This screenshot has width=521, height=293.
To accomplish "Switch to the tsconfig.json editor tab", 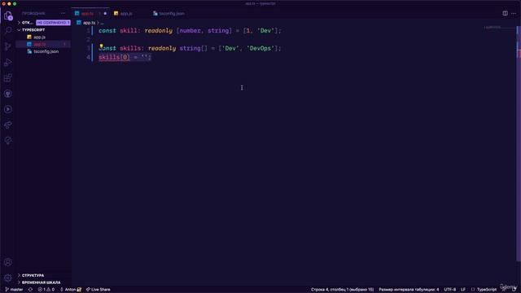I will pyautogui.click(x=172, y=14).
